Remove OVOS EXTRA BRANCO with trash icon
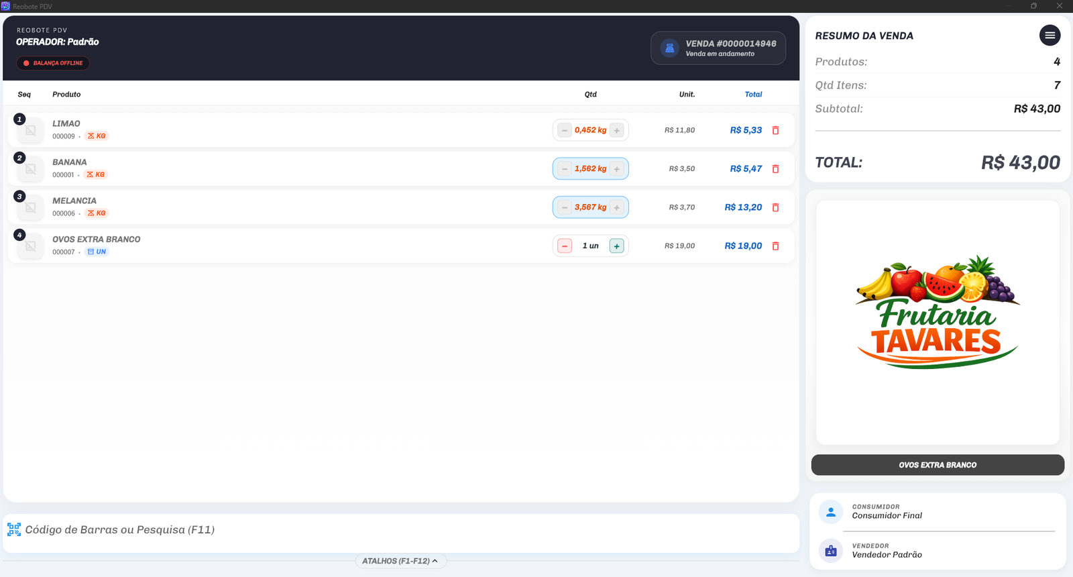1073x577 pixels. 775,246
